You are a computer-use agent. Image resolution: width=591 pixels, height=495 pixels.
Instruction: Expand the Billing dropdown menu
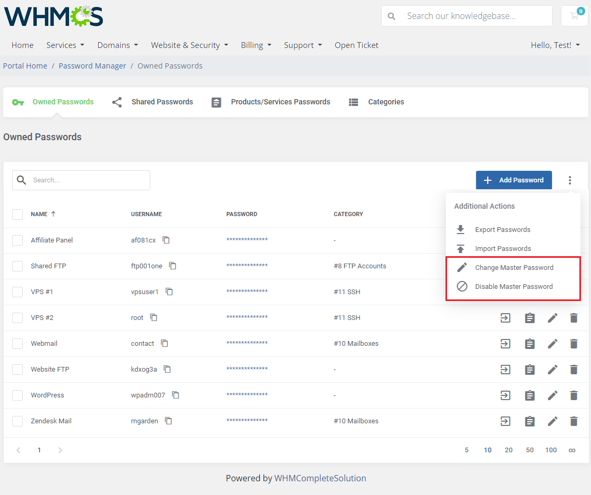point(256,45)
